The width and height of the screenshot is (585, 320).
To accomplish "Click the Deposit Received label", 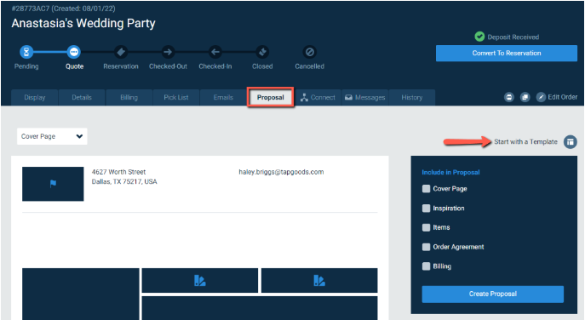I will (x=513, y=37).
